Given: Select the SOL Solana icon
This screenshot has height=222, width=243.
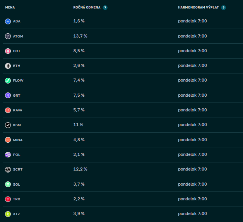Looking at the screenshot, I should coord(8,184).
